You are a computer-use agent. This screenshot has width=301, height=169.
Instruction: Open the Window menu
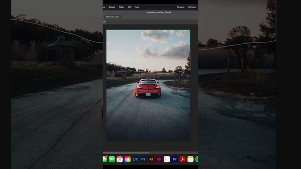pyautogui.click(x=192, y=7)
